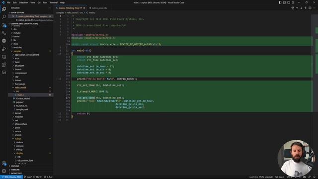Select main.c in the file tree

click(x=20, y=95)
